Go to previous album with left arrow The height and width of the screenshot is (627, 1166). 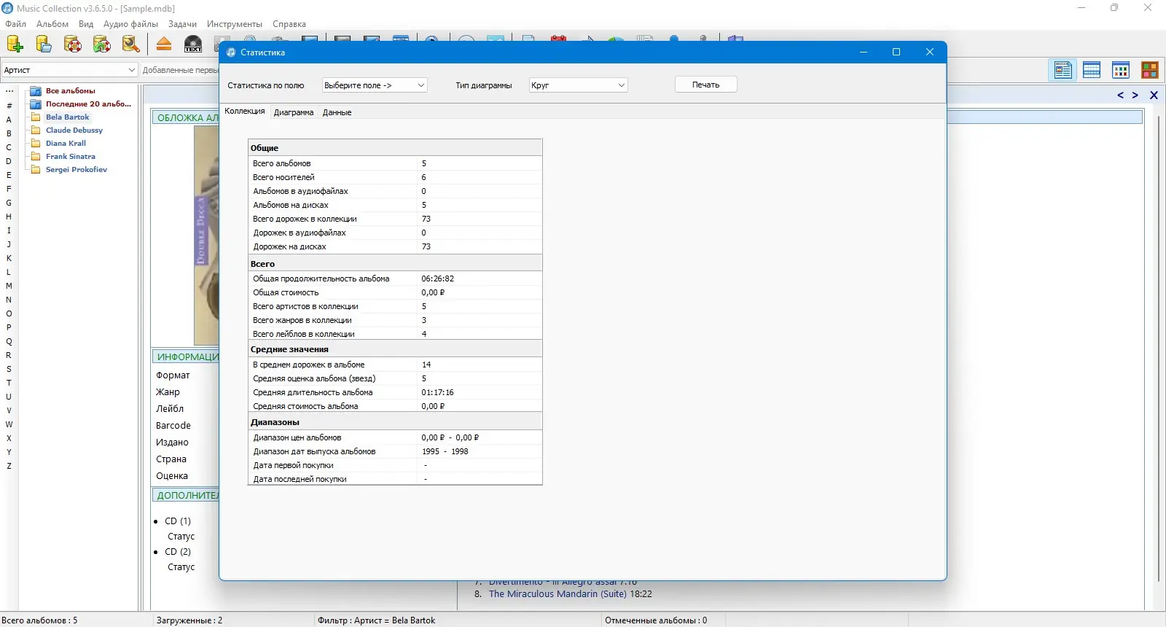click(1121, 96)
